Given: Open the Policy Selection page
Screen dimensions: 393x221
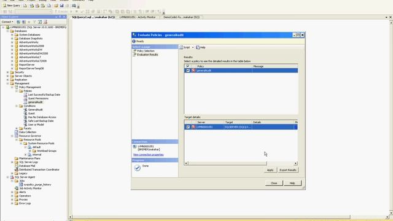Looking at the screenshot, I should pyautogui.click(x=146, y=51).
